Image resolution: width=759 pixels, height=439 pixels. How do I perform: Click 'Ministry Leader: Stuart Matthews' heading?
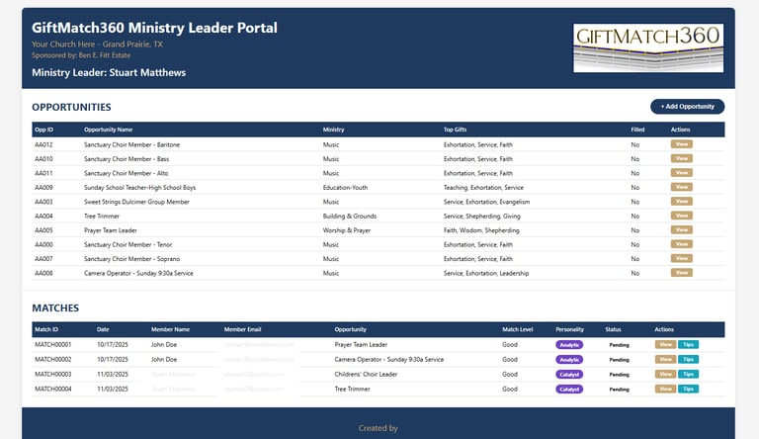pos(109,73)
